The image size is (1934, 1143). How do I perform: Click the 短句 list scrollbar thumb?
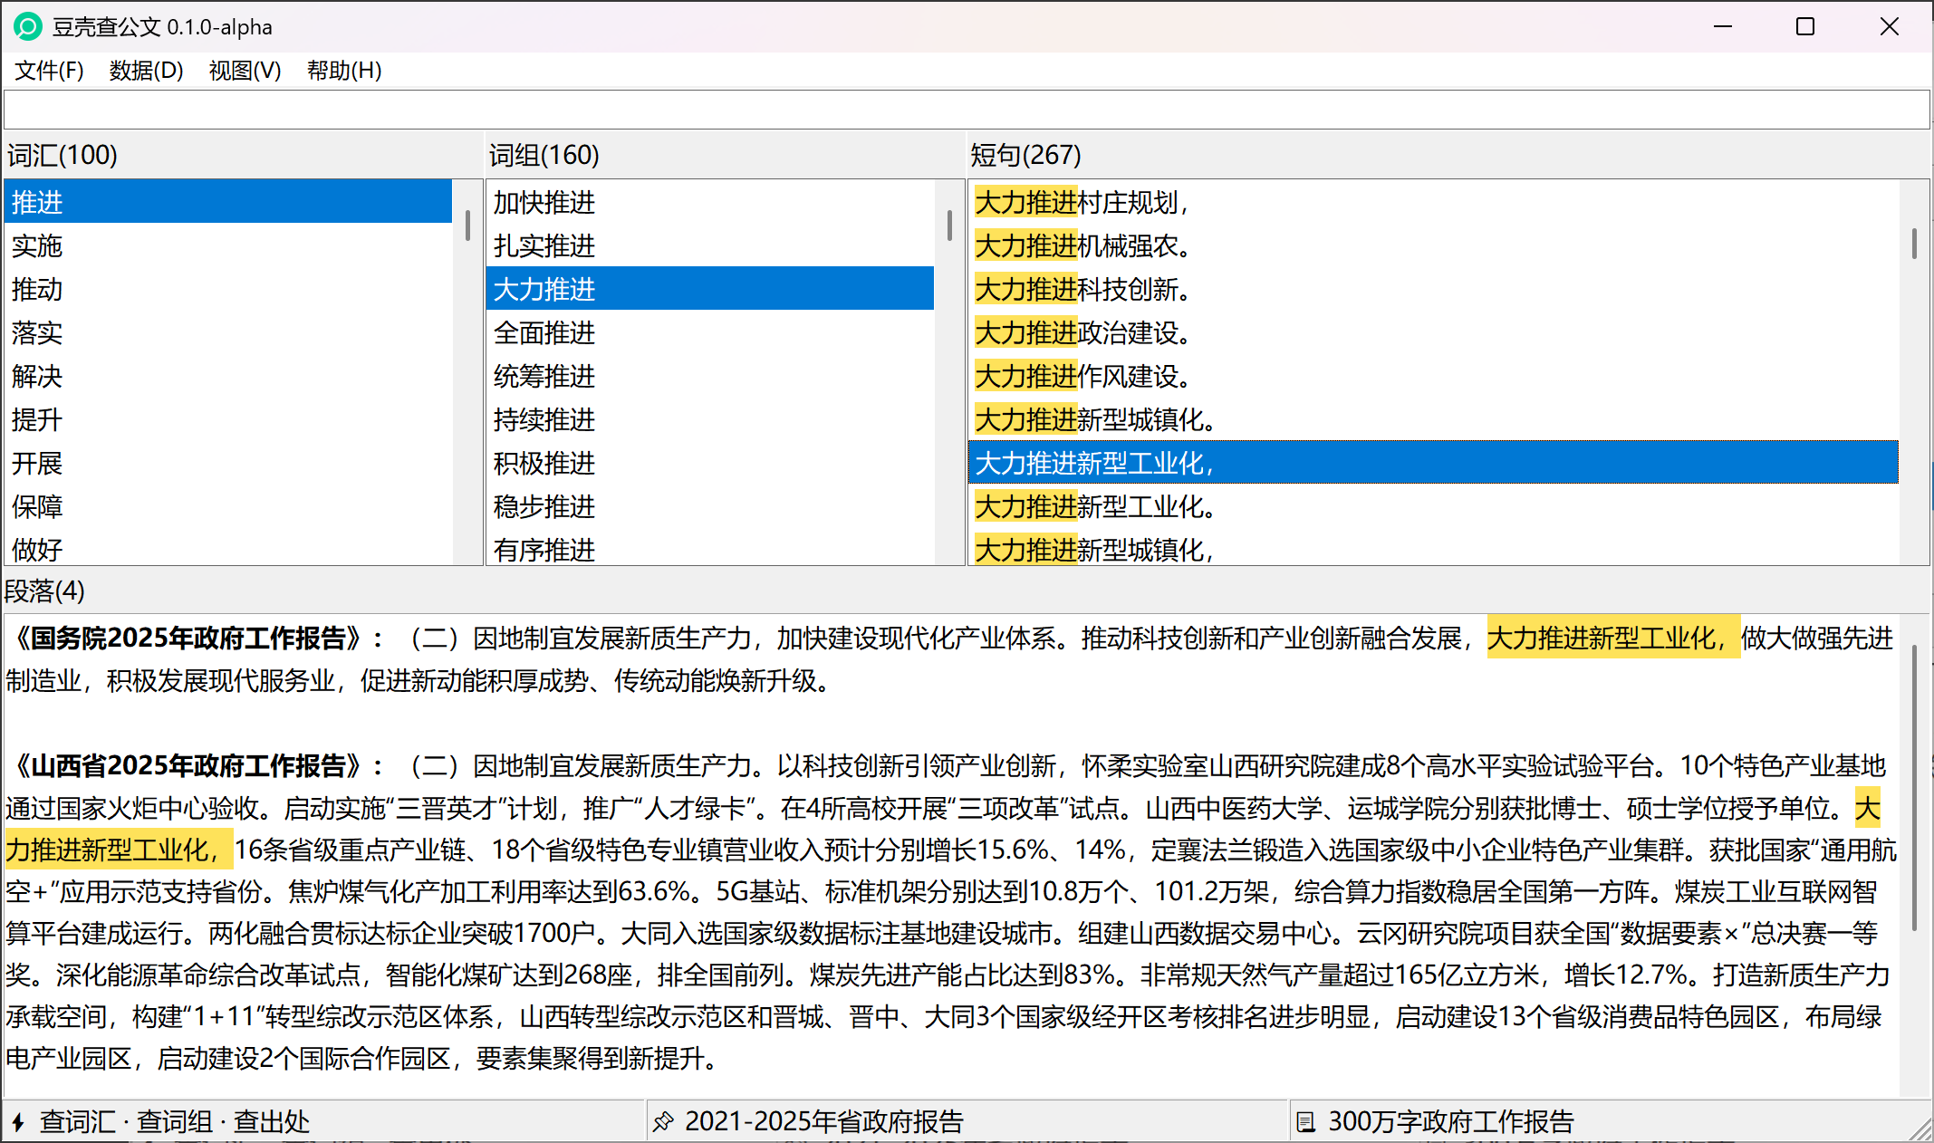1913,243
